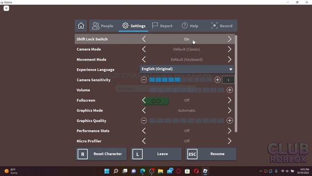Click the Wi-Fi network tray icon
The height and width of the screenshot is (176, 312).
[283, 171]
